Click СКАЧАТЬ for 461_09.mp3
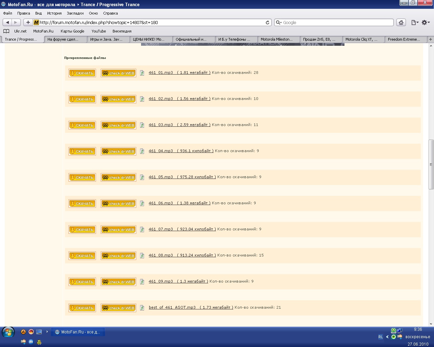 [x=82, y=282]
